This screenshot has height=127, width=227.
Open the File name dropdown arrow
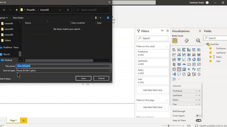point(110,66)
